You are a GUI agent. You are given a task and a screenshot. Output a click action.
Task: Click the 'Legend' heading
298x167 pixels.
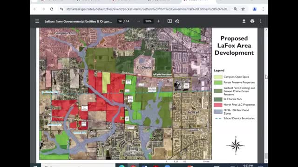[219, 71]
